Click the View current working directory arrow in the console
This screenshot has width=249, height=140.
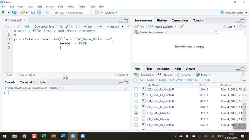coord(62,88)
